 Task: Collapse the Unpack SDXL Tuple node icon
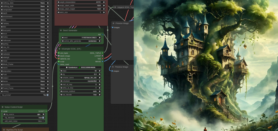pyautogui.click(x=115, y=7)
